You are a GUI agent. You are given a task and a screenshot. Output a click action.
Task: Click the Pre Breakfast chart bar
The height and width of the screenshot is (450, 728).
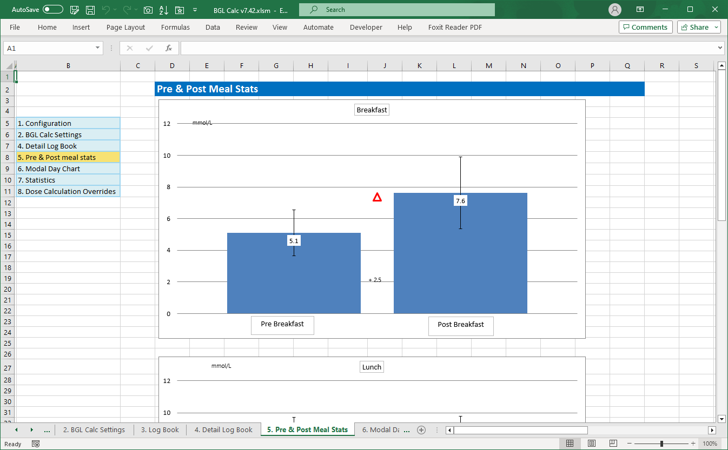pos(294,273)
